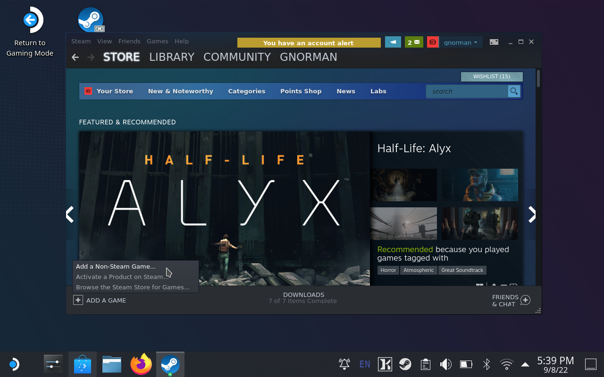Screen dimensions: 604x377
Task: Click the Horror tag
Action: 388,270
